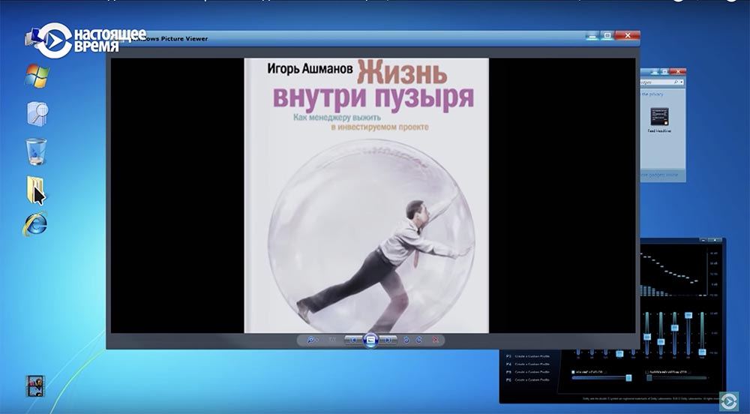Click equalizer band slider raised to the top
The image size is (750, 414).
(x=688, y=316)
